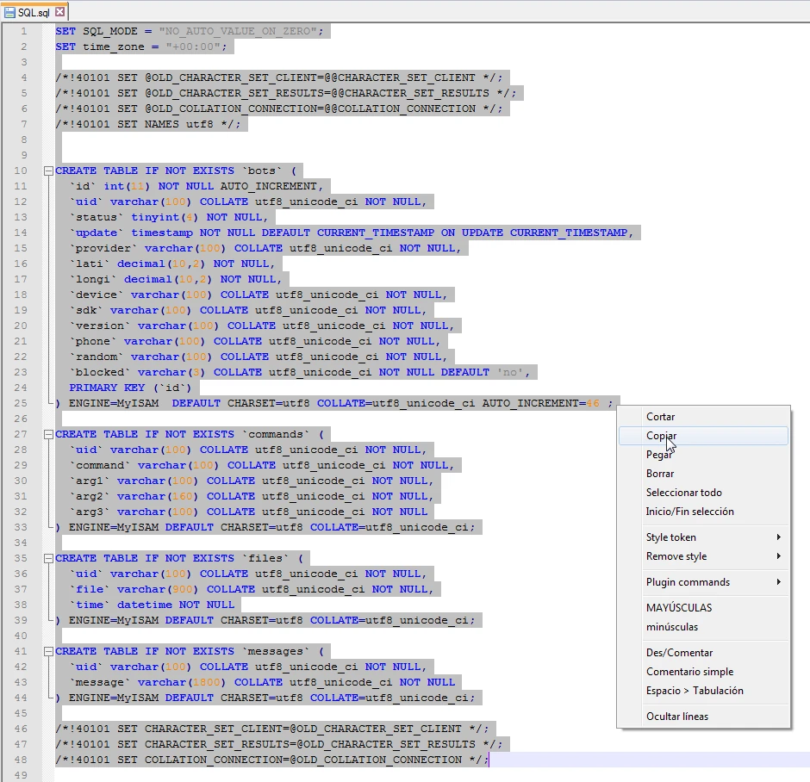Choose Espacio > Tabulación in the context menu

[x=703, y=692]
